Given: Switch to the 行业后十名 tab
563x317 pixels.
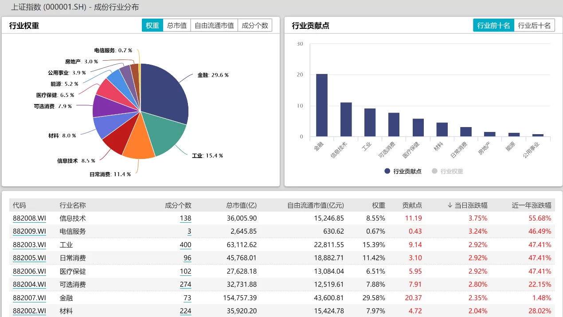Looking at the screenshot, I should 534,25.
